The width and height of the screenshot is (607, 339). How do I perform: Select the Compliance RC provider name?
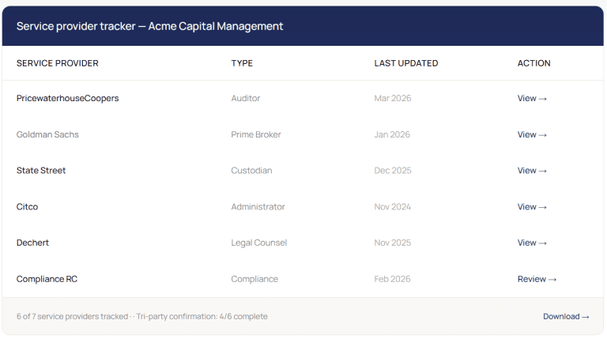[x=47, y=279]
